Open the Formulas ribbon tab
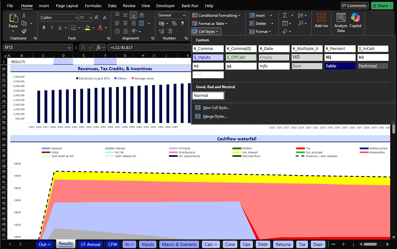 93,6
